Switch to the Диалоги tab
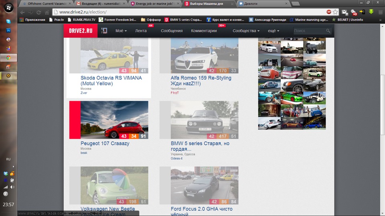 point(262,4)
